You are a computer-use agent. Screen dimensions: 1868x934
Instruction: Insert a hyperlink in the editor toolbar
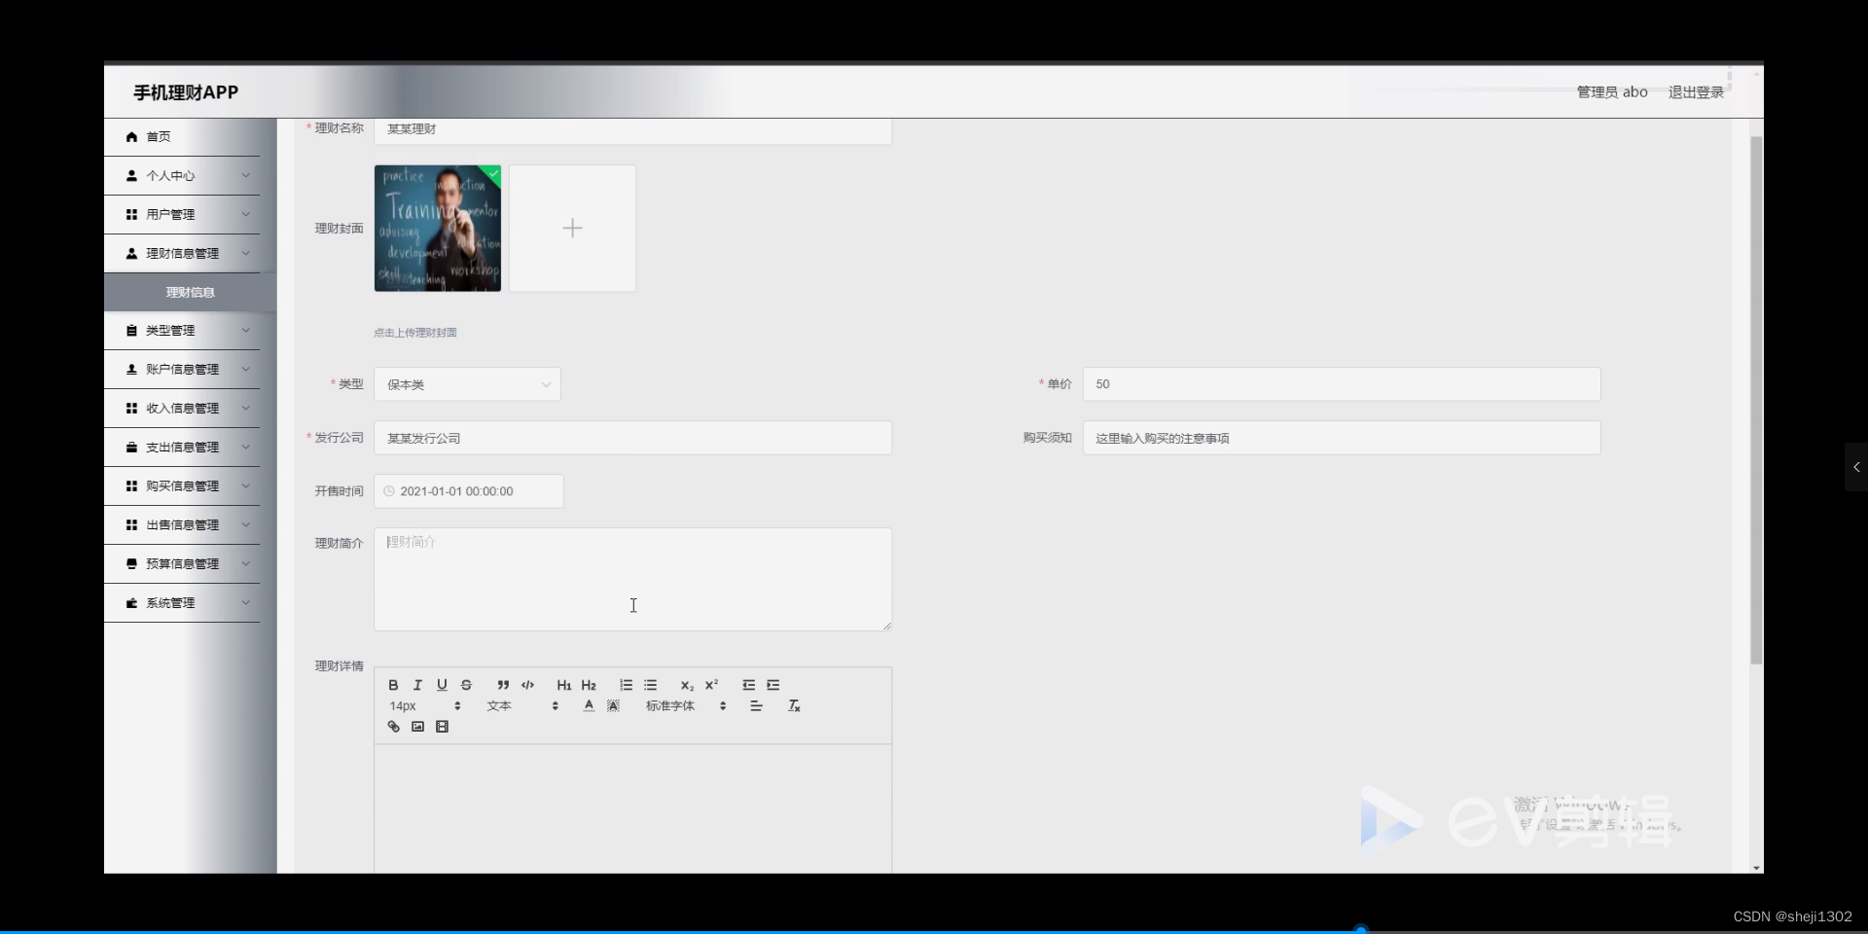393,726
